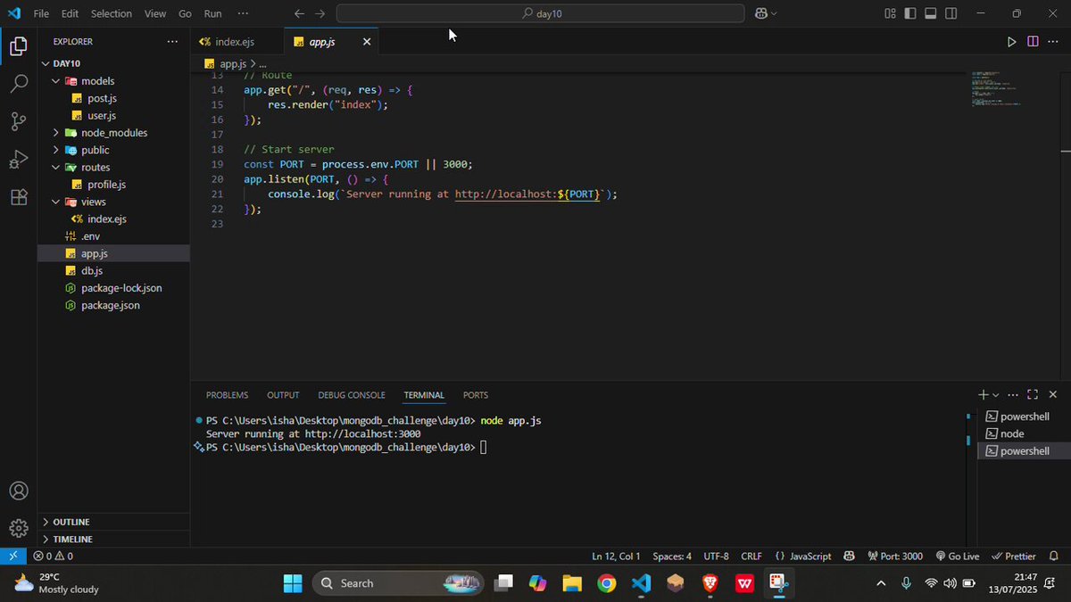Toggle Secondary Side Bar visibility
The width and height of the screenshot is (1071, 602).
(951, 13)
